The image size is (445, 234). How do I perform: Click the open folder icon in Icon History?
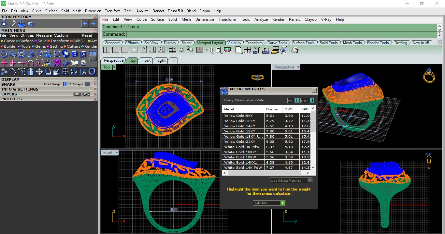click(31, 23)
